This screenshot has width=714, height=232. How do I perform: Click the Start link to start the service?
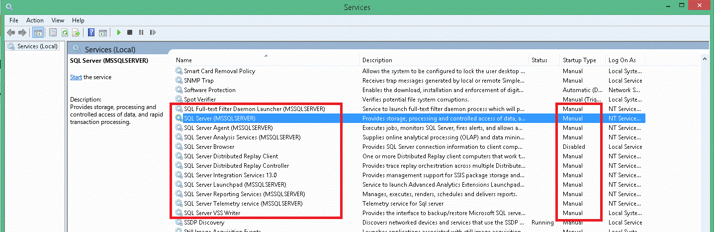tap(76, 77)
